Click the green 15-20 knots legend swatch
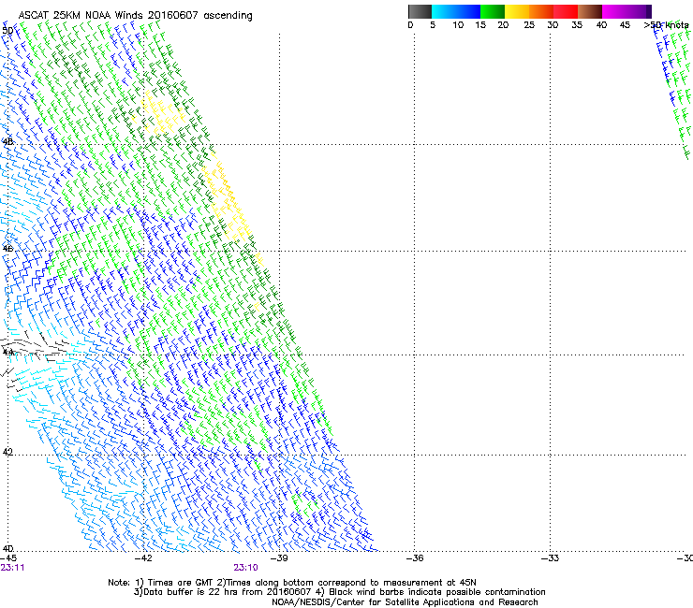 tap(493, 11)
